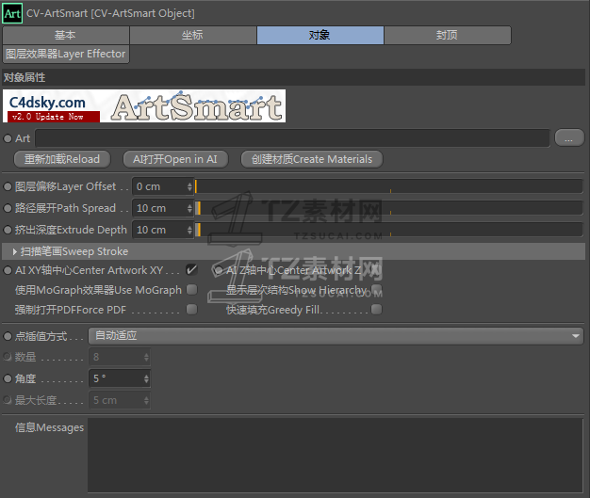This screenshot has width=590, height=498.
Task: Enable the Force PDF checkbox
Action: 192,310
